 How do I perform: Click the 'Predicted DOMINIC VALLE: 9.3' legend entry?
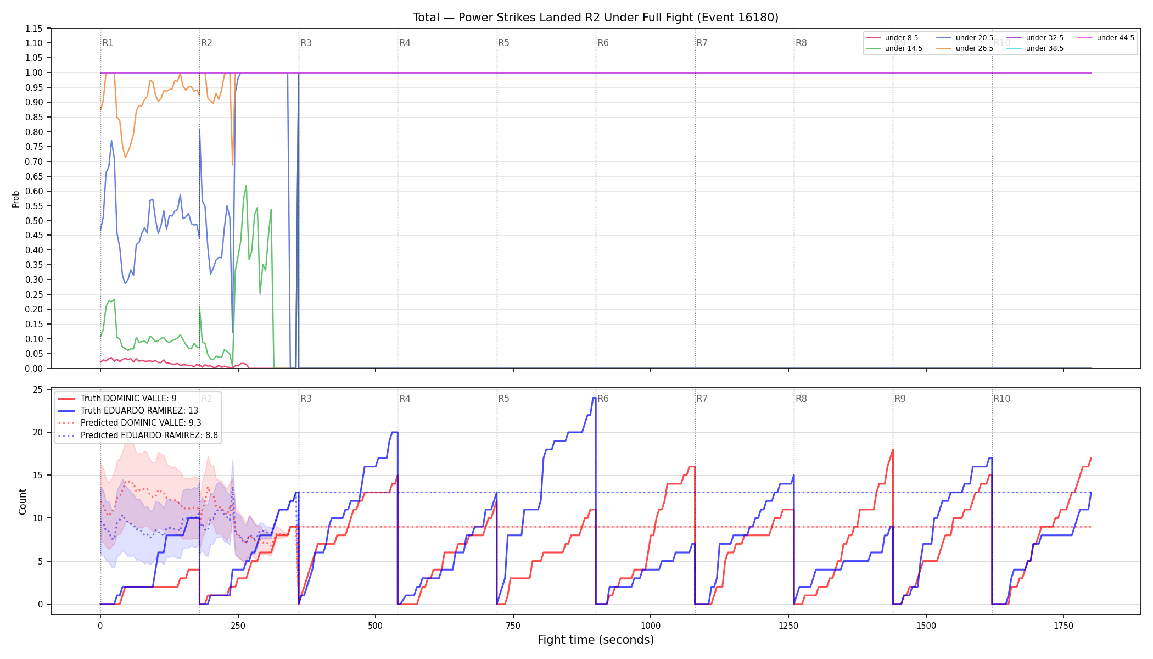tap(130, 423)
